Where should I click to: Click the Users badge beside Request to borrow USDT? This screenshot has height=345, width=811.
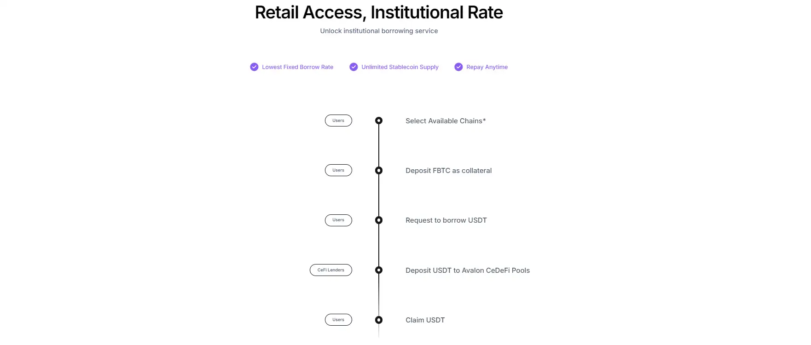338,220
